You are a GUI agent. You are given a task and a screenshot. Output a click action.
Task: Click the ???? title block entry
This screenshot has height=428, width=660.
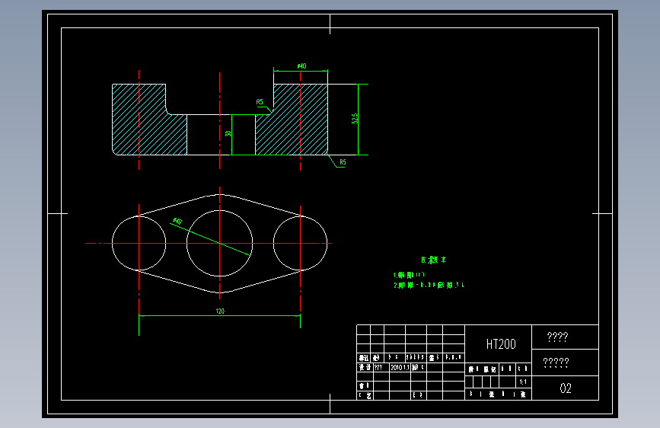point(557,337)
